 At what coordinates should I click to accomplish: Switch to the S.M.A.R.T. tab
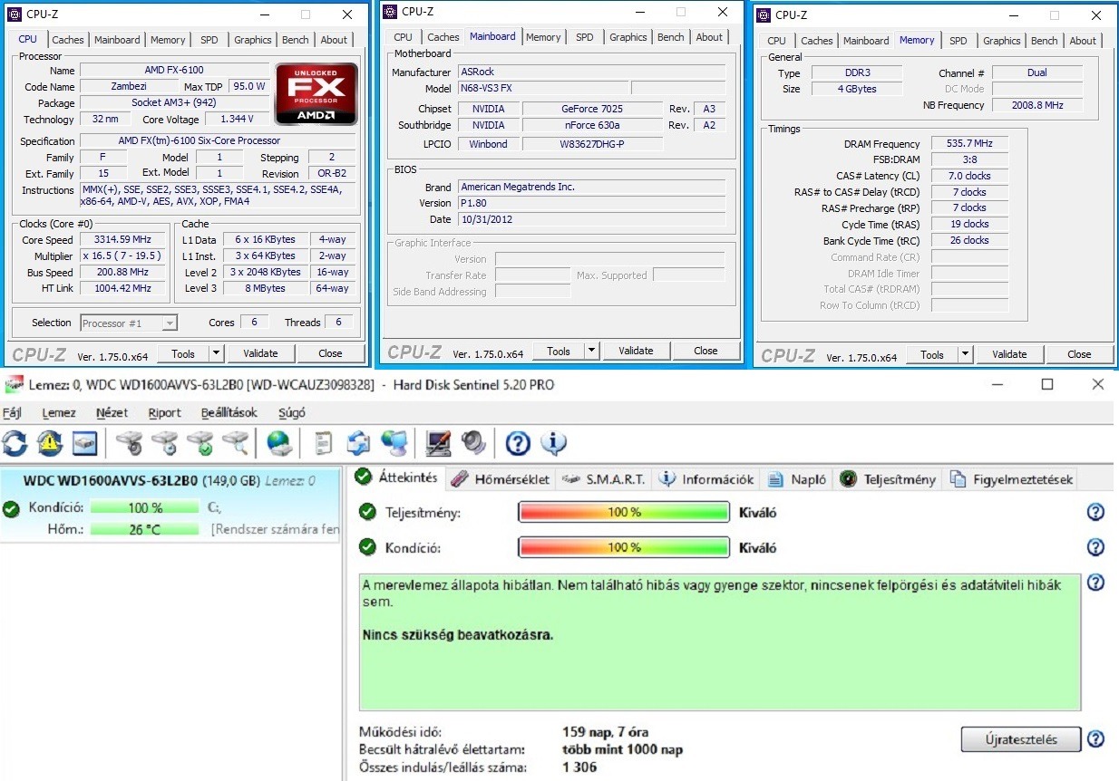(604, 479)
